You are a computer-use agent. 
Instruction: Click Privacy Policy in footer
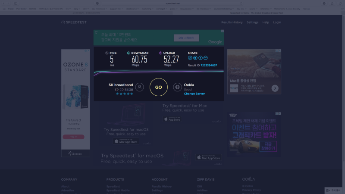[x=251, y=190]
